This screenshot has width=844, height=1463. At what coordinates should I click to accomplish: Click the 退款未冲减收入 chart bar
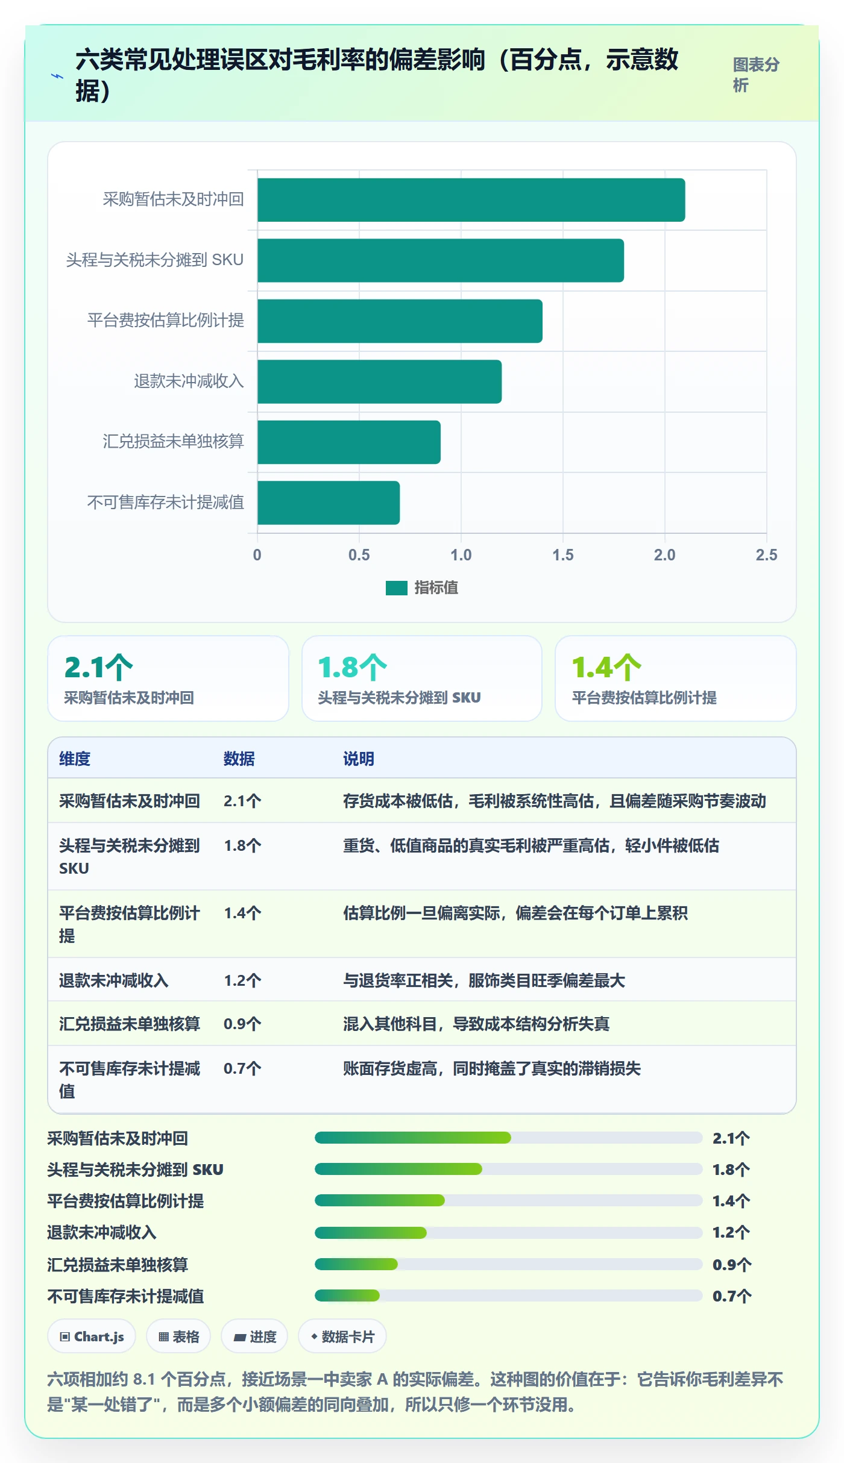click(380, 381)
